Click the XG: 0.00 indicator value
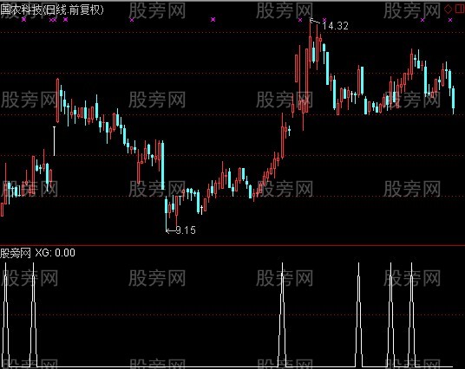The height and width of the screenshot is (369, 465). (x=56, y=253)
